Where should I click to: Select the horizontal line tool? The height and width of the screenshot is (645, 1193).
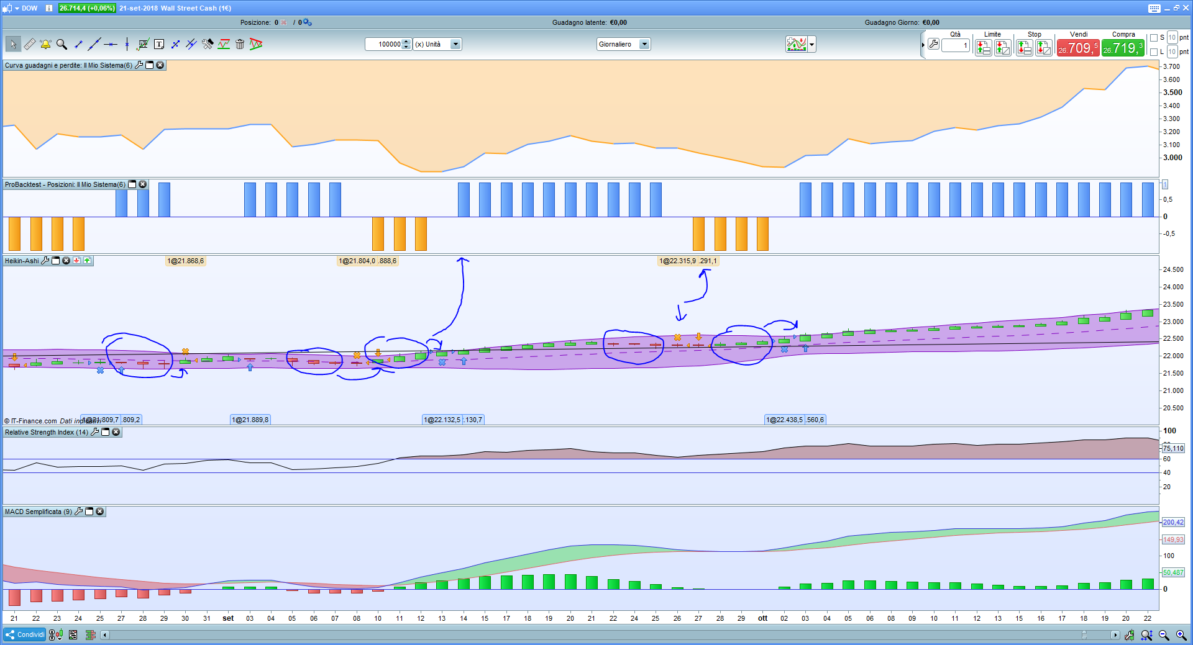click(x=111, y=44)
